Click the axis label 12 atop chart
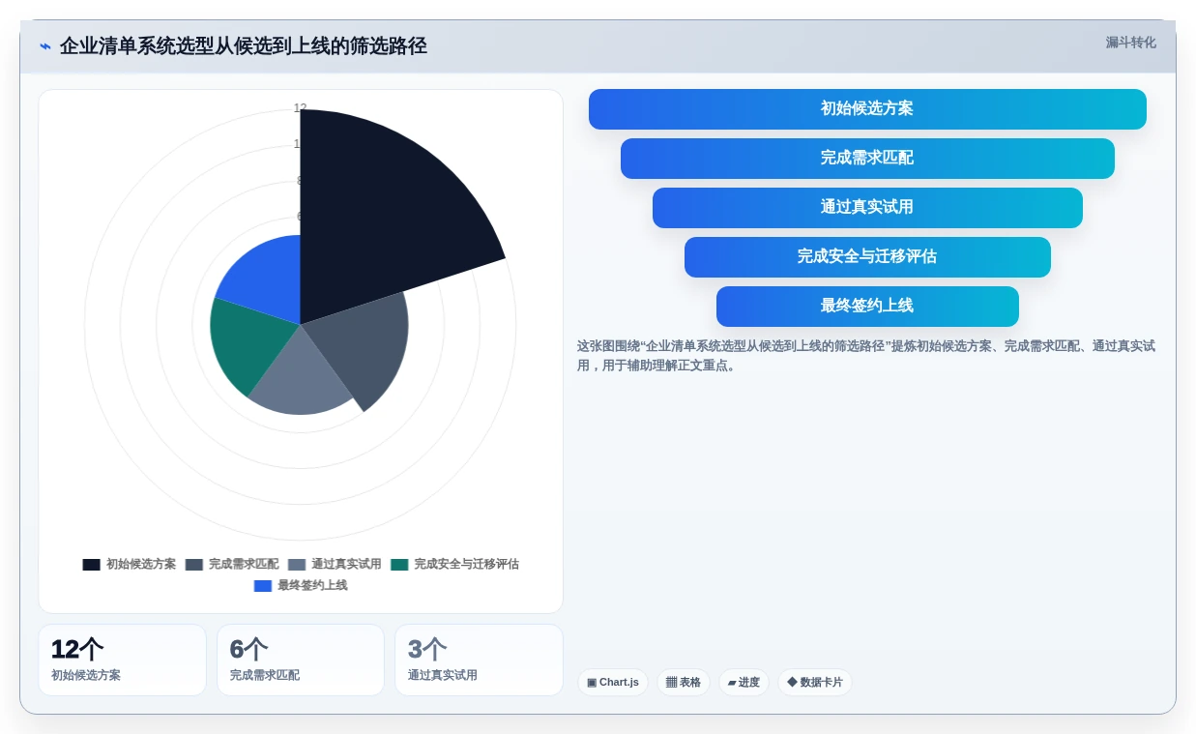Viewport: 1196px width, 734px height. coord(300,108)
